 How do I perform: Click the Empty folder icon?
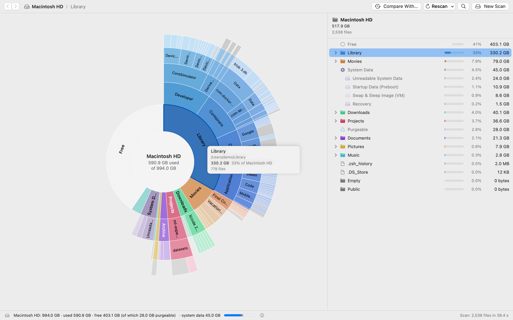pyautogui.click(x=343, y=181)
